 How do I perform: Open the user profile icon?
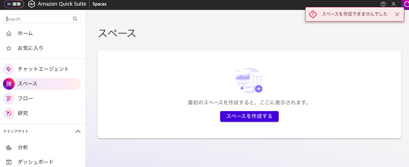394,4
